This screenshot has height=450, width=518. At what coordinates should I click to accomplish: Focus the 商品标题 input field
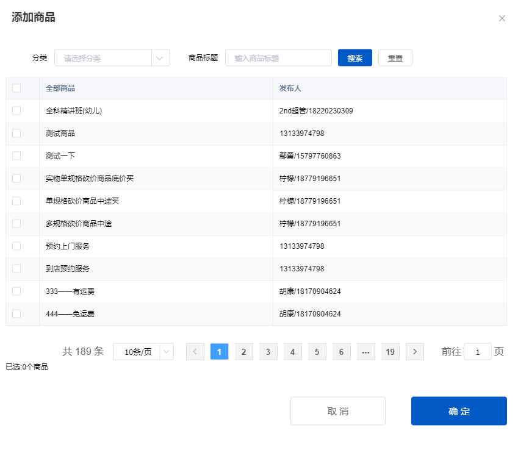coord(278,58)
